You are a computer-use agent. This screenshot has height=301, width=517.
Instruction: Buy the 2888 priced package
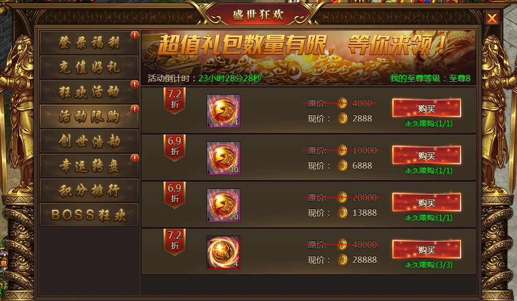tap(427, 108)
